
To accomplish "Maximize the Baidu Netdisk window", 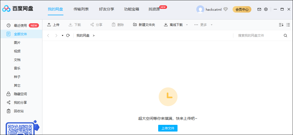I will click(x=282, y=9).
